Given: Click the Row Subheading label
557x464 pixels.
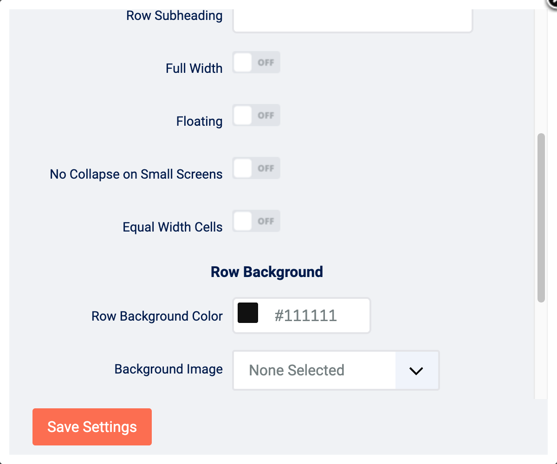Looking at the screenshot, I should pyautogui.click(x=174, y=16).
